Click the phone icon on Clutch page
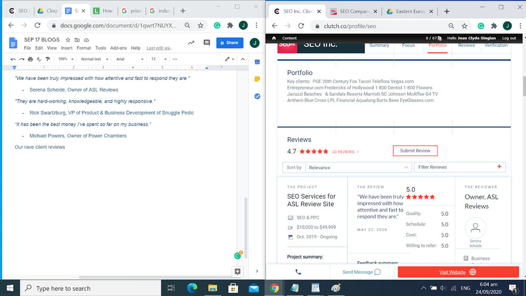The image size is (526, 296). (x=298, y=272)
